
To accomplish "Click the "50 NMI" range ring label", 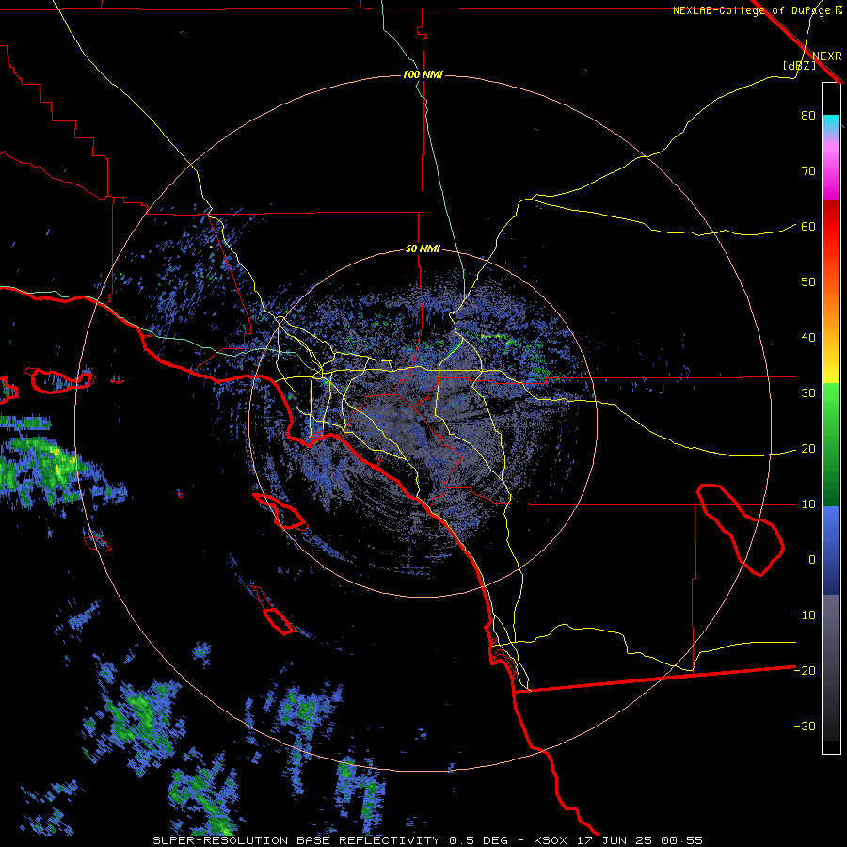I will click(x=423, y=249).
